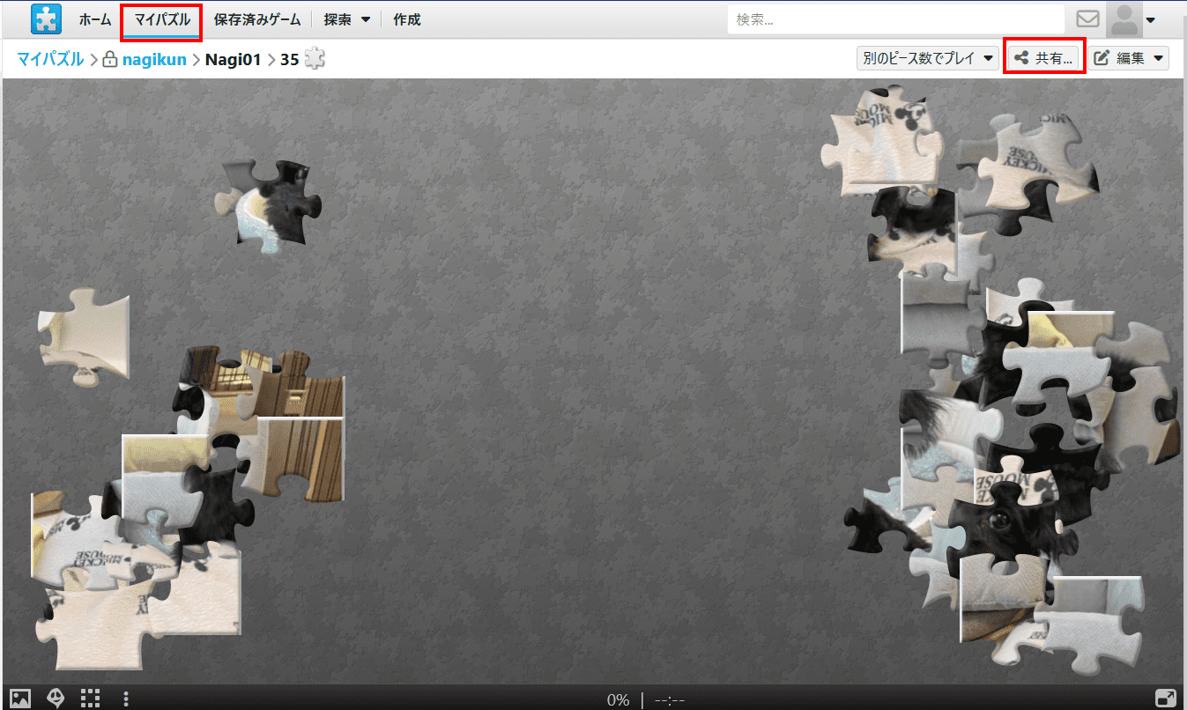Open the messages envelope icon
The height and width of the screenshot is (710, 1187).
point(1088,19)
